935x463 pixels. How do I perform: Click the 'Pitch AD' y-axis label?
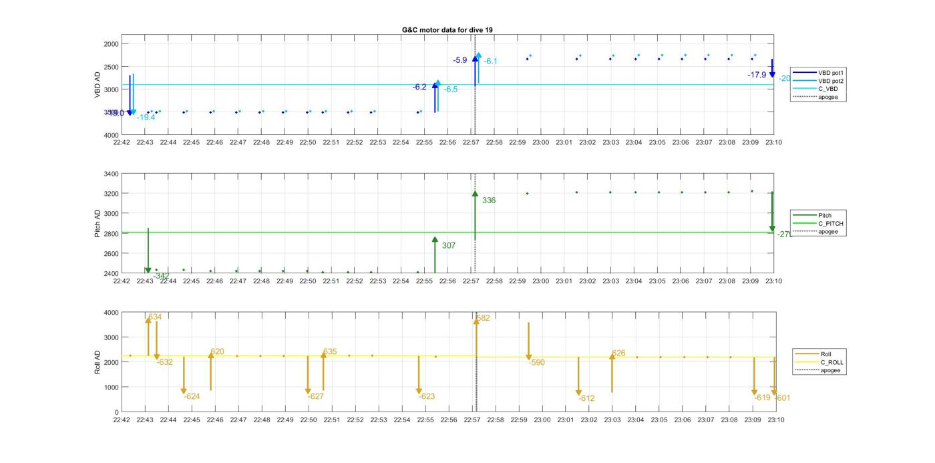point(98,223)
